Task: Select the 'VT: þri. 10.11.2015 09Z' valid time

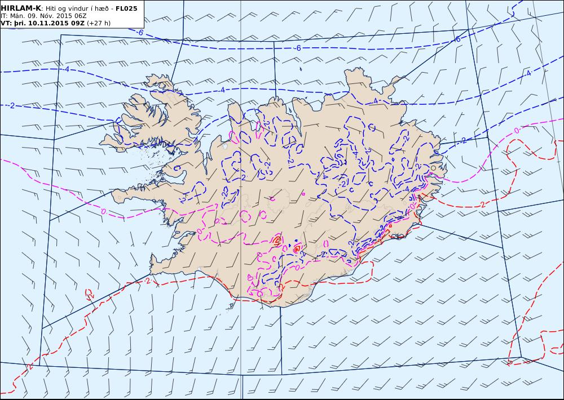Action: click(43, 23)
